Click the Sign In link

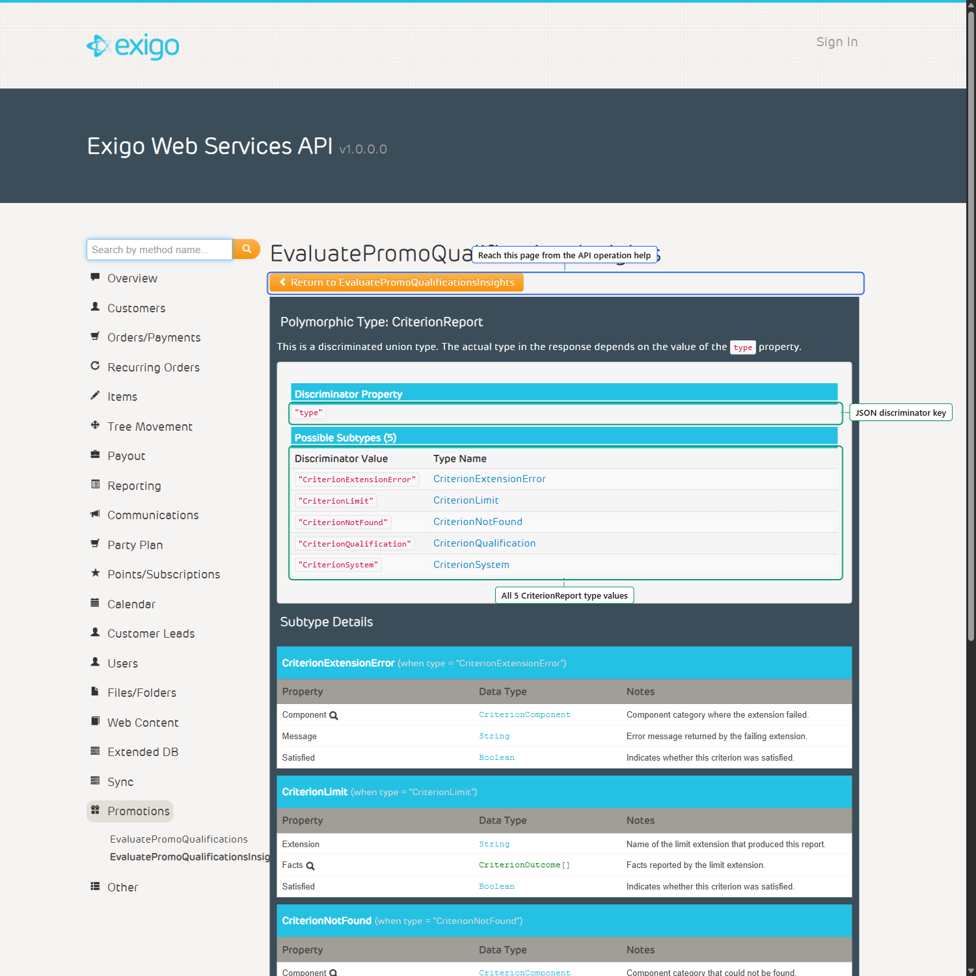pyautogui.click(x=837, y=42)
